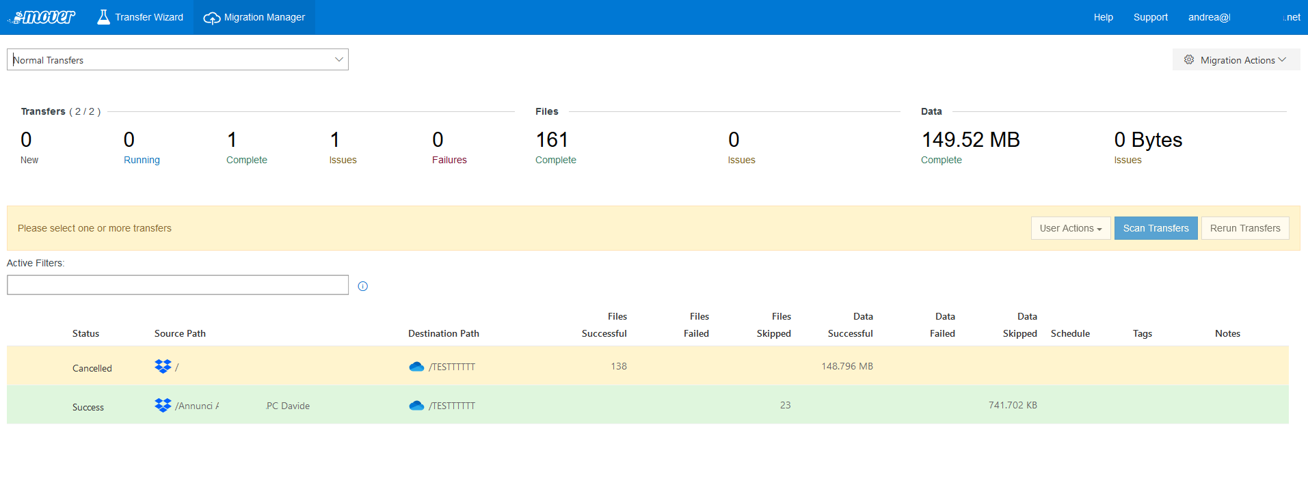Sort by Status column header
Screen dimensions: 1308x502
click(x=85, y=333)
